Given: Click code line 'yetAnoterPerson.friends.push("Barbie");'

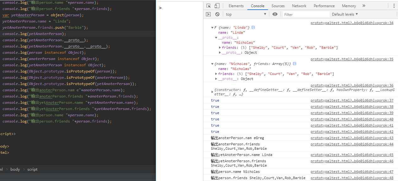Looking at the screenshot, I should click(45, 28).
